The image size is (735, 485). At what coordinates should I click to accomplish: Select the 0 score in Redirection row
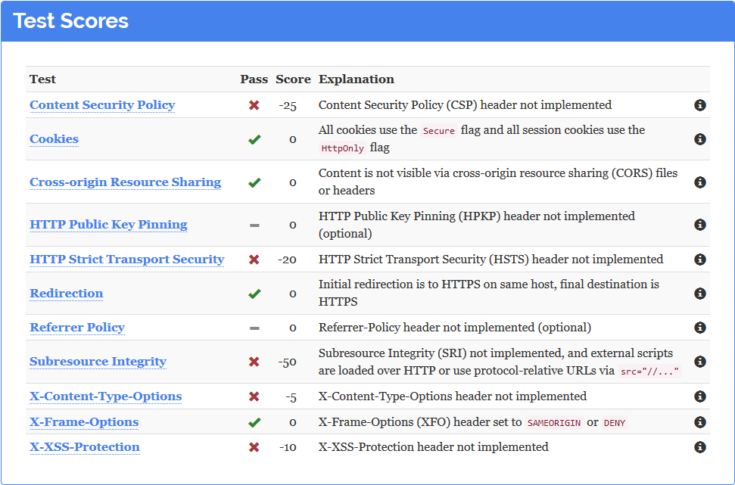(293, 294)
